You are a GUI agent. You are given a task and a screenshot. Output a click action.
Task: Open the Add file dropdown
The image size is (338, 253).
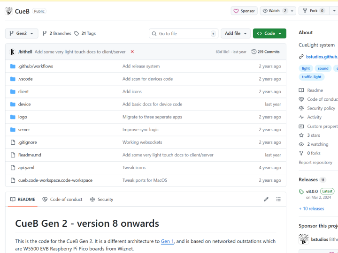click(x=236, y=33)
